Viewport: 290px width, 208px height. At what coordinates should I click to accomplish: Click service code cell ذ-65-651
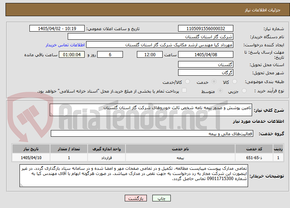pos(254,158)
